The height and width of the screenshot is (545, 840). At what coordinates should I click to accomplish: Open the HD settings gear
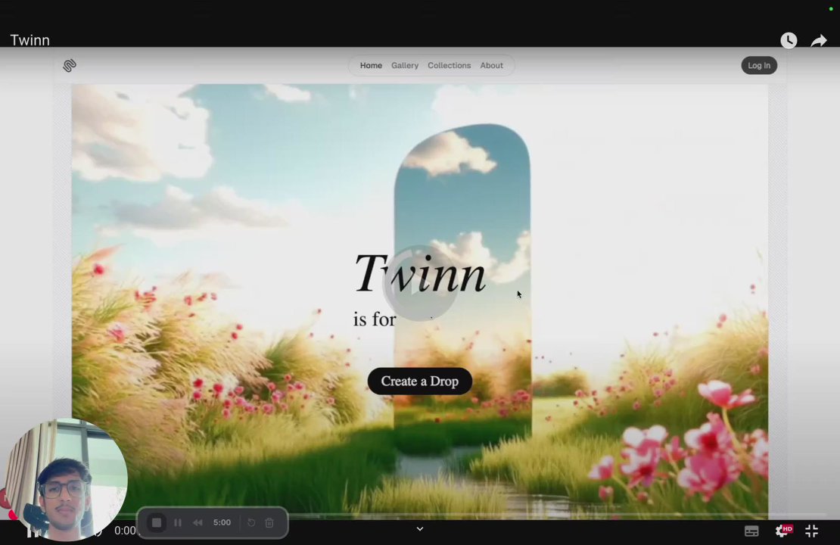(783, 531)
